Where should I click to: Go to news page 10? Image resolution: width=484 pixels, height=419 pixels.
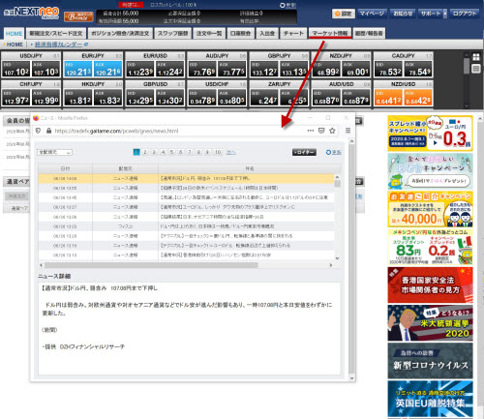218,152
